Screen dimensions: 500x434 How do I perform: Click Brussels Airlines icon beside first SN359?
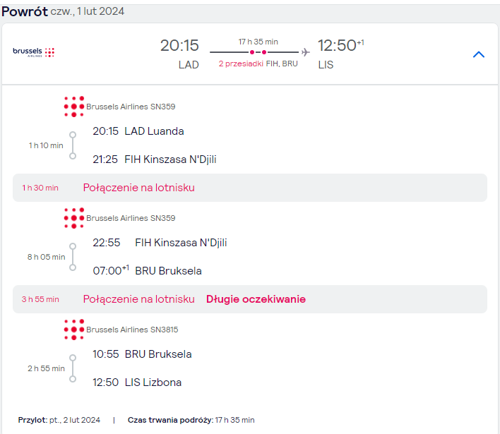(74, 107)
